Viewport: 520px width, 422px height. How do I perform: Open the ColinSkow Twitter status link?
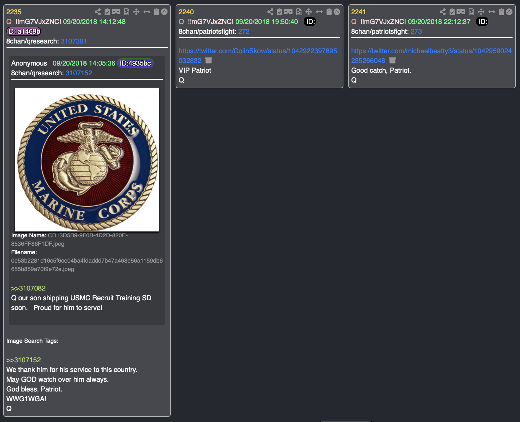point(258,56)
